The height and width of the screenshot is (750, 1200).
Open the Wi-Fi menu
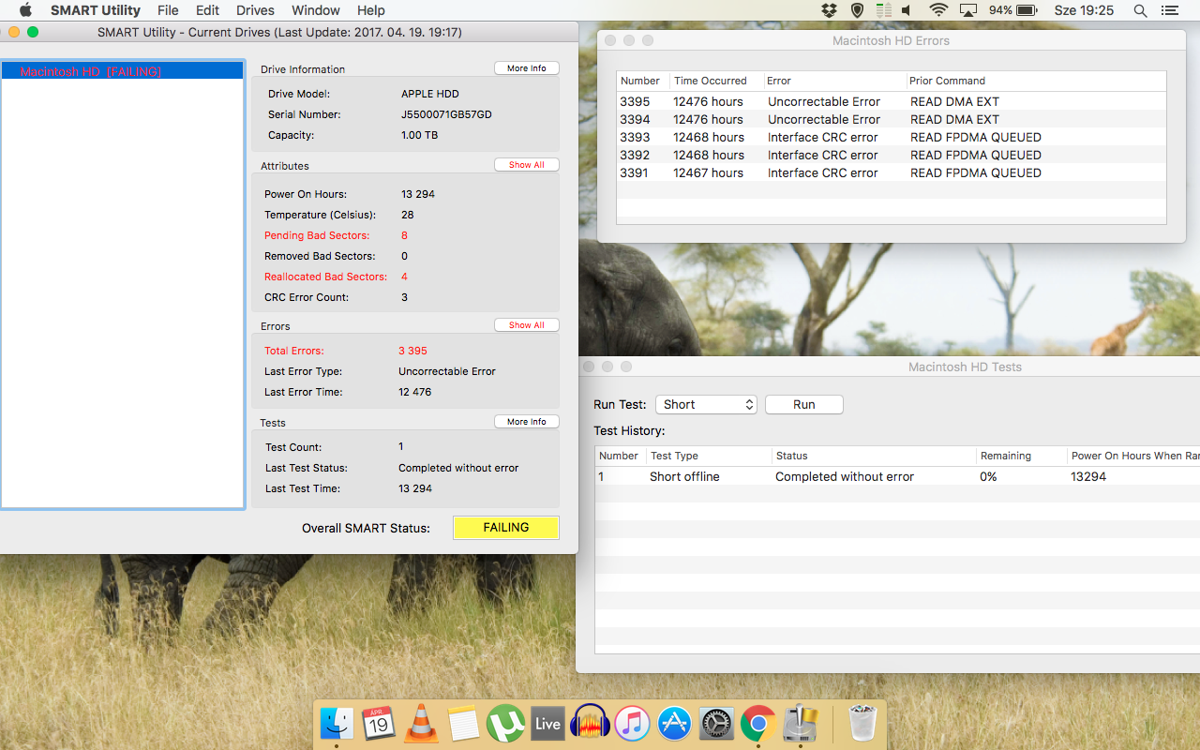pos(938,10)
